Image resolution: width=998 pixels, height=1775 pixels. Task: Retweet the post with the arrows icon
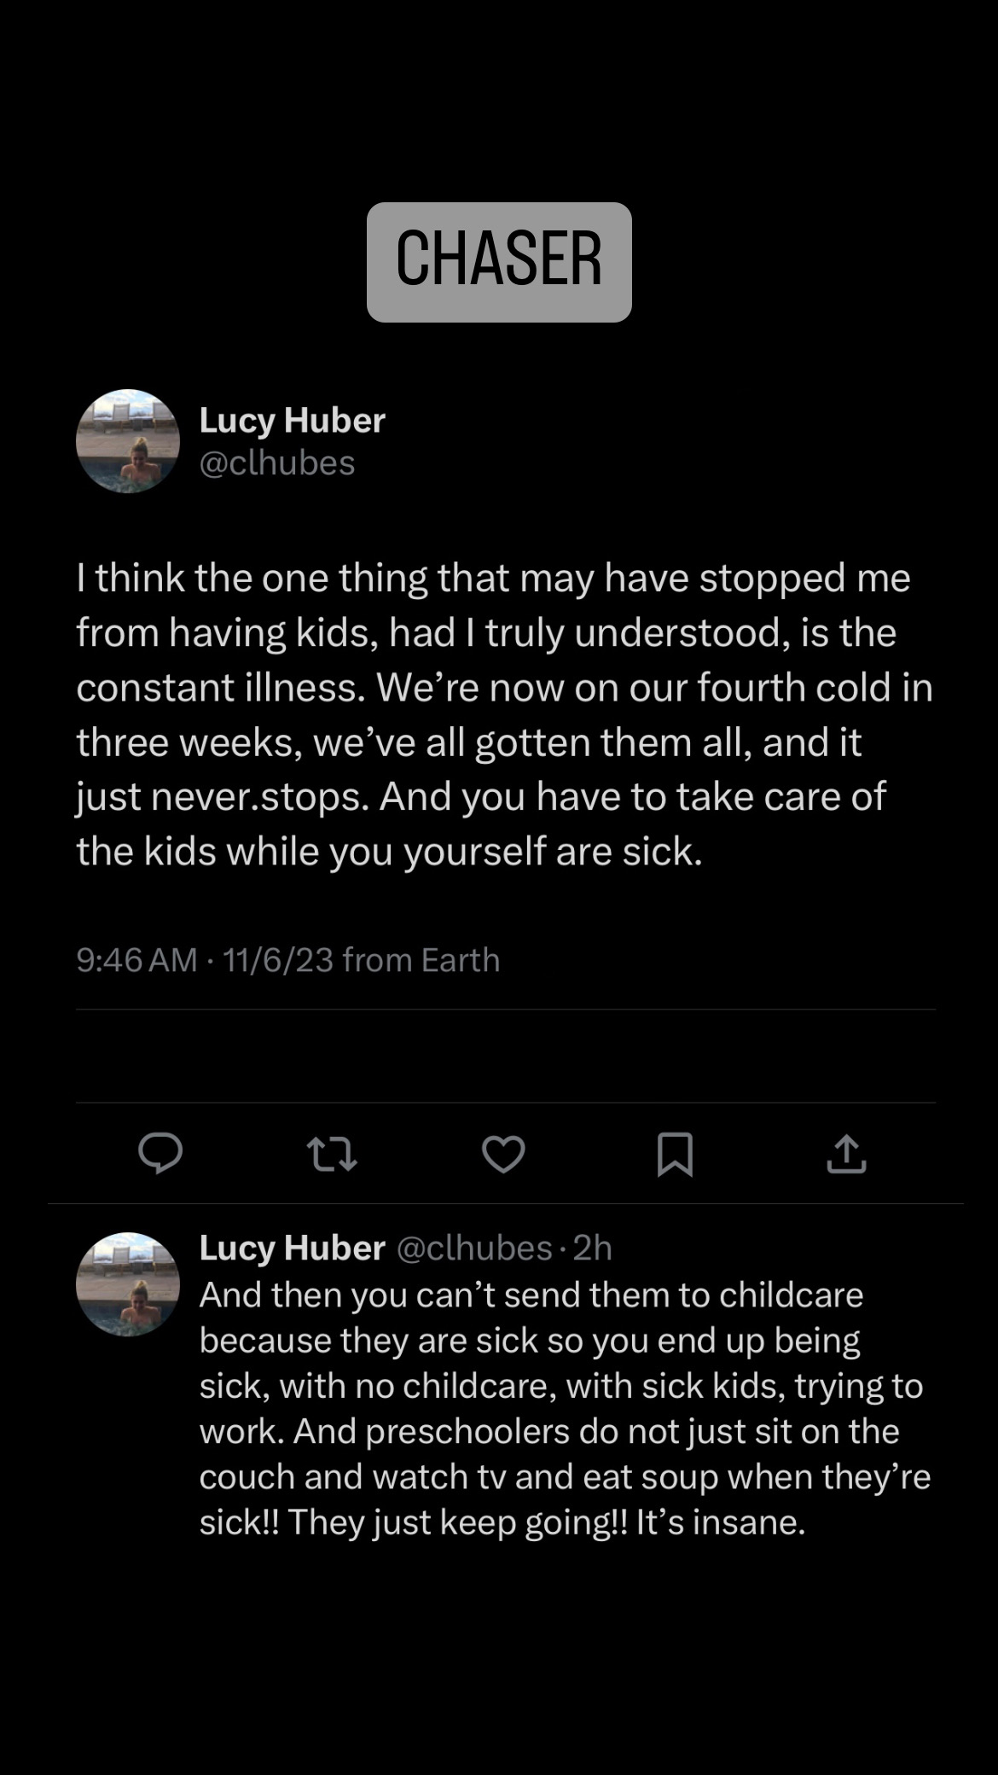[x=332, y=1154]
